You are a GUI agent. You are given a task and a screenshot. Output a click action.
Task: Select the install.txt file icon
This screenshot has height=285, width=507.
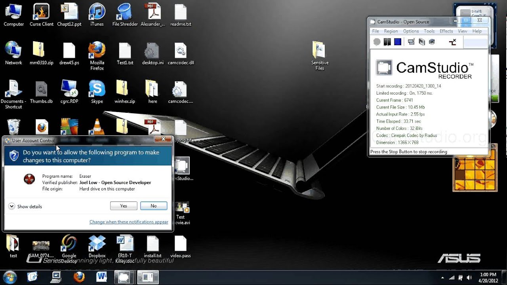(152, 246)
